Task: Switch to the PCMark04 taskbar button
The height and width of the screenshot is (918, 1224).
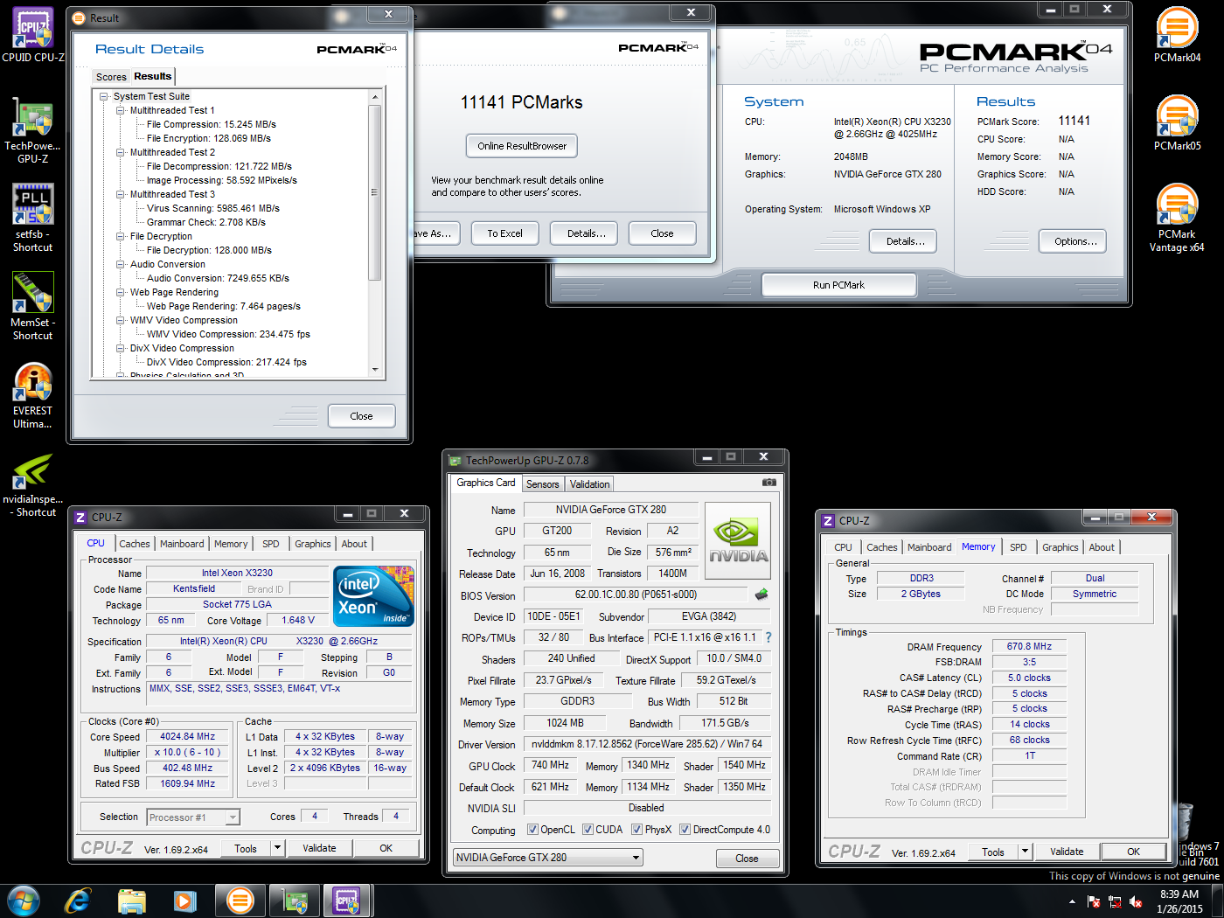Action: pos(240,900)
